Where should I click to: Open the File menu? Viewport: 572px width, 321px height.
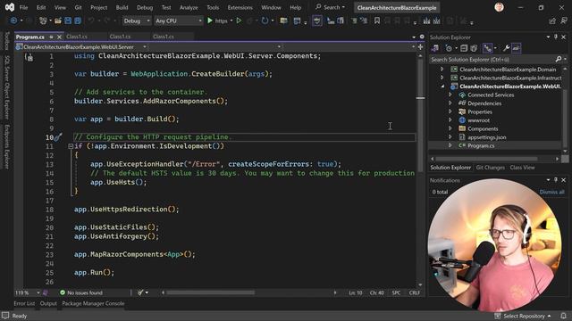pos(23,7)
